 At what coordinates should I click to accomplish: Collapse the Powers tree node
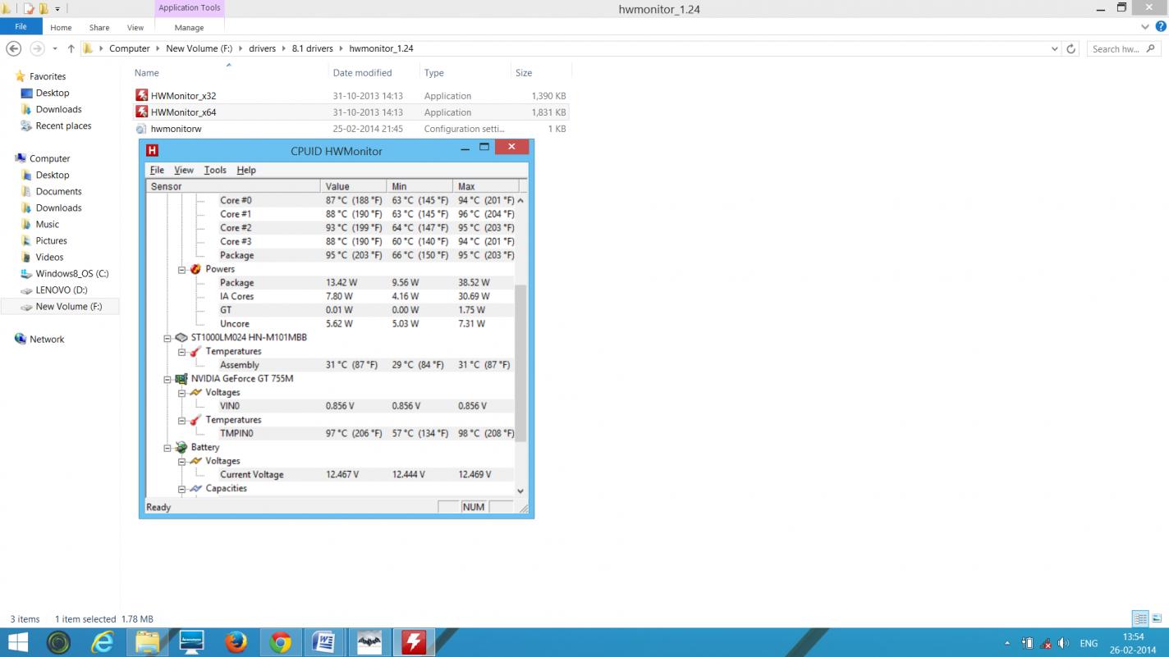[182, 269]
